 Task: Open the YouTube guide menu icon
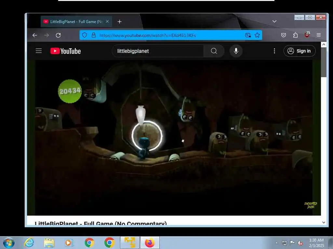(39, 51)
